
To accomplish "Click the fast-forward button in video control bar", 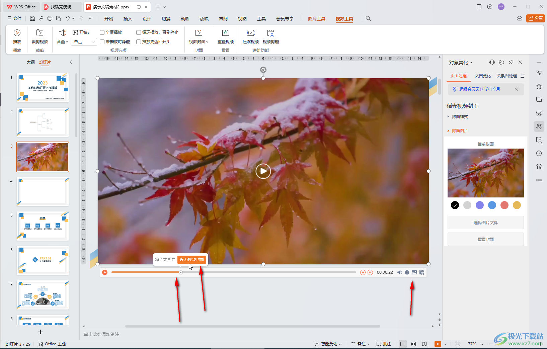I will coord(370,272).
